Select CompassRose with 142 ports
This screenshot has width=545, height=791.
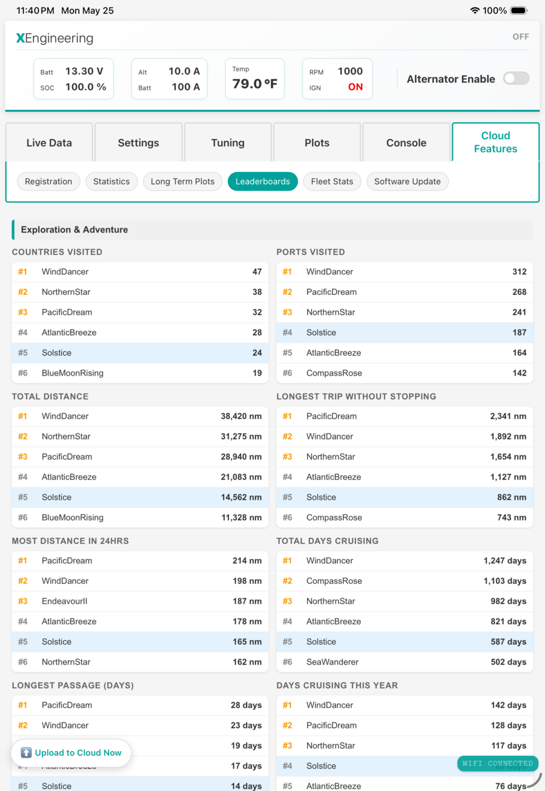[405, 373]
